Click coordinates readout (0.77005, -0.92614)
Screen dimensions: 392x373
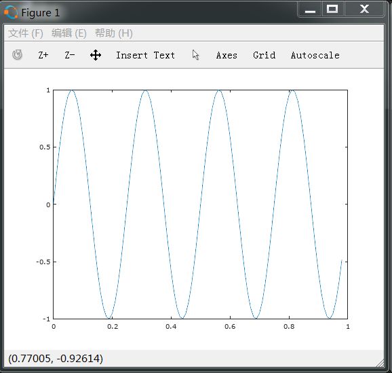coord(56,359)
